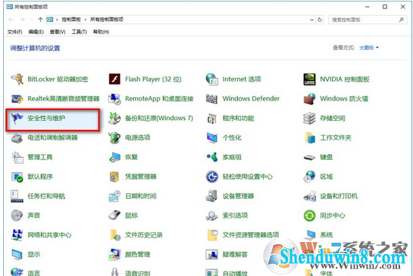Open 轻松使用设置中心 icon

(211, 177)
